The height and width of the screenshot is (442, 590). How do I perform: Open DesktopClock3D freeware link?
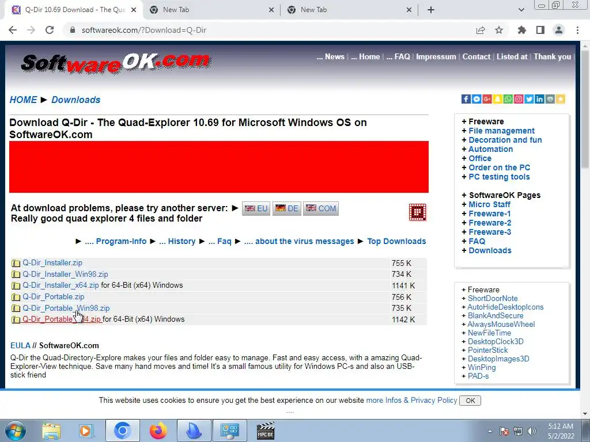tap(496, 342)
